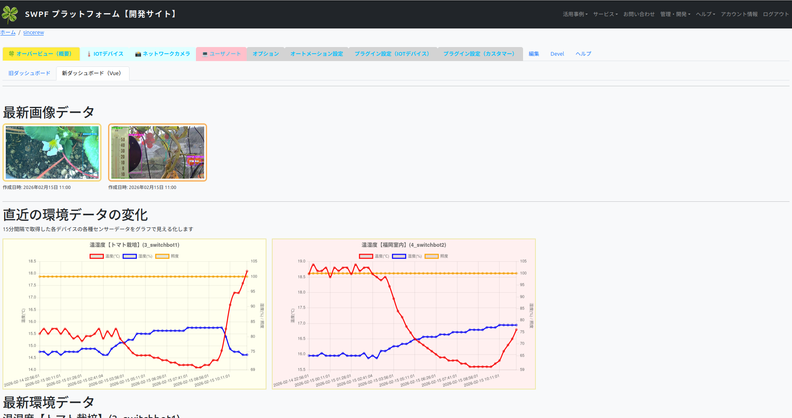Expand the 活用事例 dropdown menu
Viewport: 792px width, 418px height.
[575, 14]
